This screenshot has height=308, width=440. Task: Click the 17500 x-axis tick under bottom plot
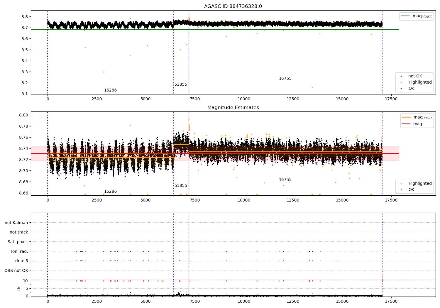tap(391, 301)
